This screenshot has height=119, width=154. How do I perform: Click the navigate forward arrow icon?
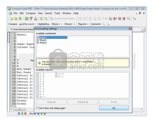[85, 19]
